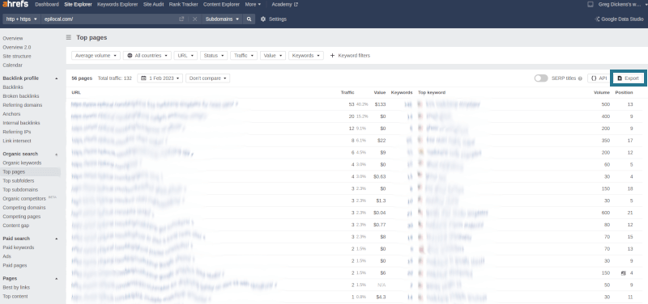
Task: Collapse the Organic search section
Action: tap(57, 154)
